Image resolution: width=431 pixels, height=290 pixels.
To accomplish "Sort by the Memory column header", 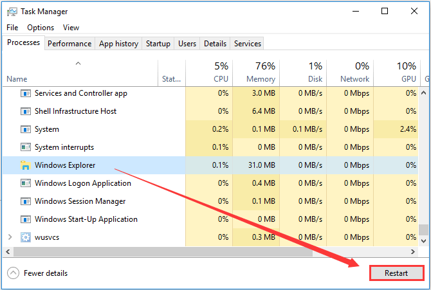I will [x=256, y=73].
